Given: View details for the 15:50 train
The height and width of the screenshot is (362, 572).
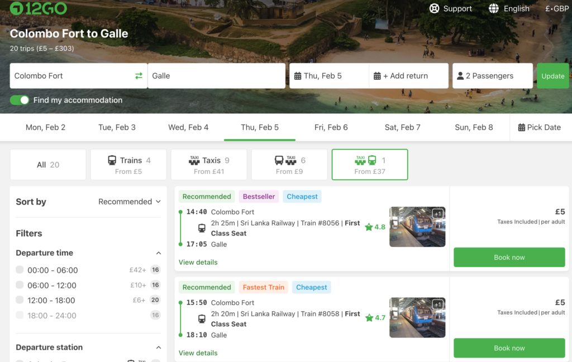Looking at the screenshot, I should pyautogui.click(x=198, y=353).
